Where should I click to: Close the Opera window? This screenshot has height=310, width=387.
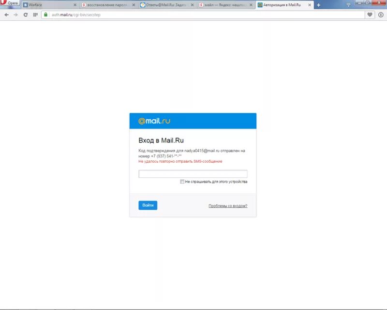tap(379, 2)
